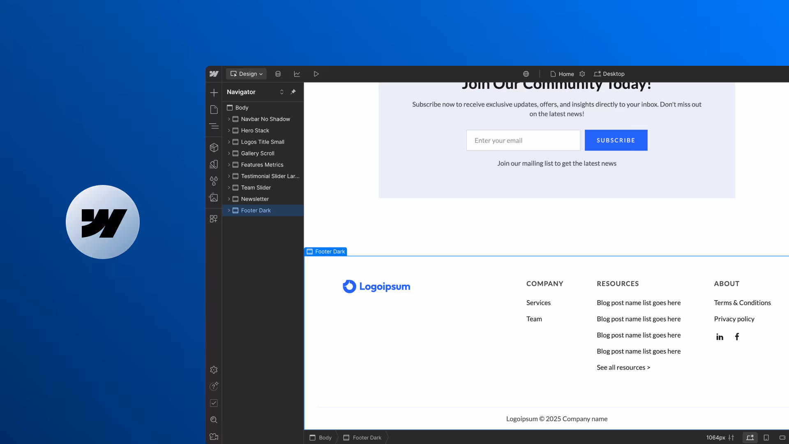The height and width of the screenshot is (444, 789).
Task: Open the Search magnifier icon
Action: pyautogui.click(x=214, y=420)
